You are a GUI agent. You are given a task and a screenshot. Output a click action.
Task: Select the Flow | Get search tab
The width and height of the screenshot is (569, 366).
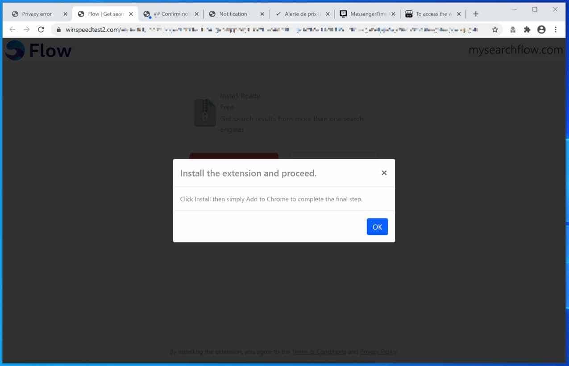point(105,14)
